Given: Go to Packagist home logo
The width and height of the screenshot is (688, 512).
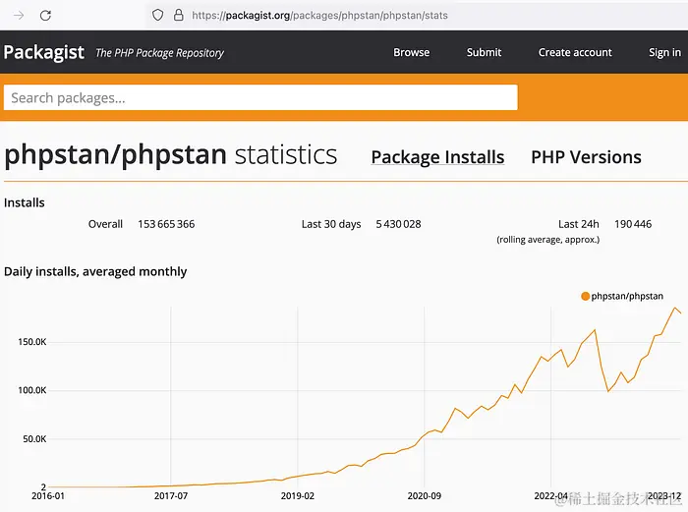Looking at the screenshot, I should (44, 52).
